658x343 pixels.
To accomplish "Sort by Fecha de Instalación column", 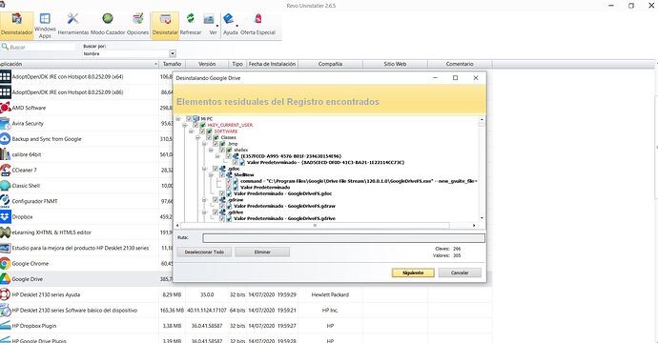I will pos(272,64).
